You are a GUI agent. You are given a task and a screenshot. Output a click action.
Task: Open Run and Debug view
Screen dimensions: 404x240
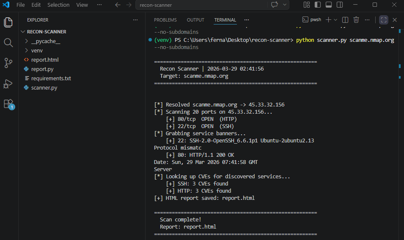[x=8, y=84]
